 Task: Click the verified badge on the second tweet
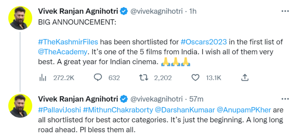tap(123, 99)
